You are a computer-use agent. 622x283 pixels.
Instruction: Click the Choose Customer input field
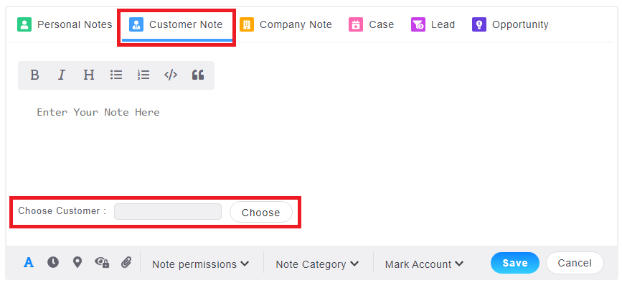click(168, 212)
